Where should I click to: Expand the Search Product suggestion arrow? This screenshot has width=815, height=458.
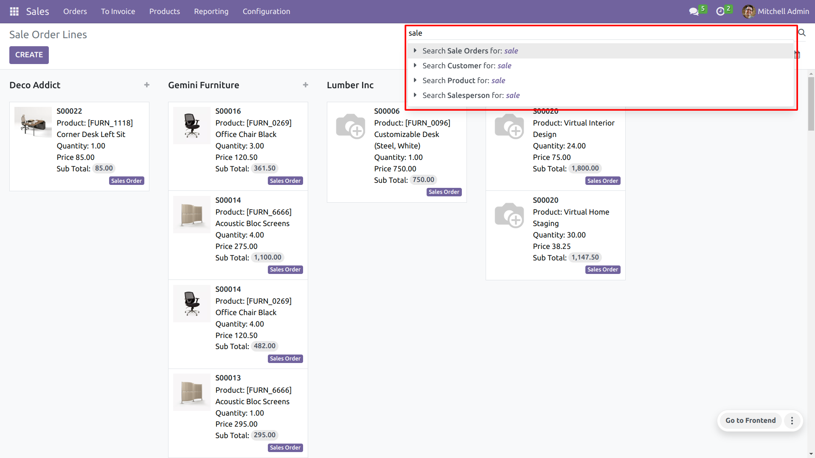click(415, 80)
